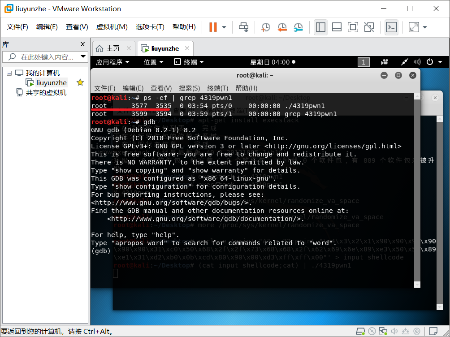The width and height of the screenshot is (450, 337).
Task: Click the library search input field
Action: tap(44, 57)
